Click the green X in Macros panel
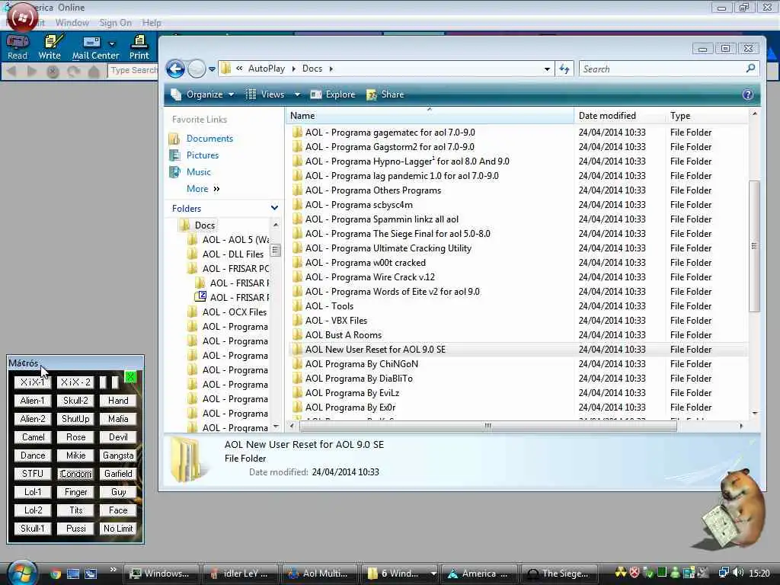 pos(130,376)
